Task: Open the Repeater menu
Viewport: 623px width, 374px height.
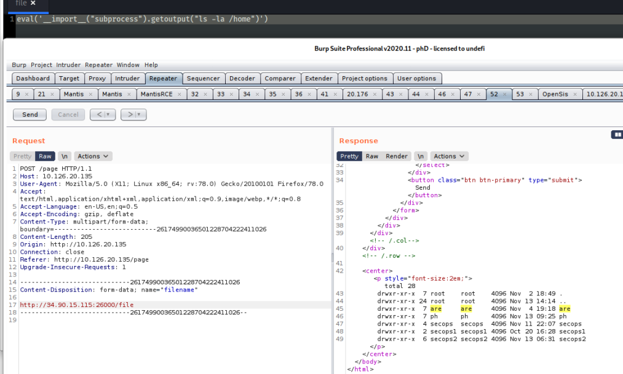Action: pos(98,65)
